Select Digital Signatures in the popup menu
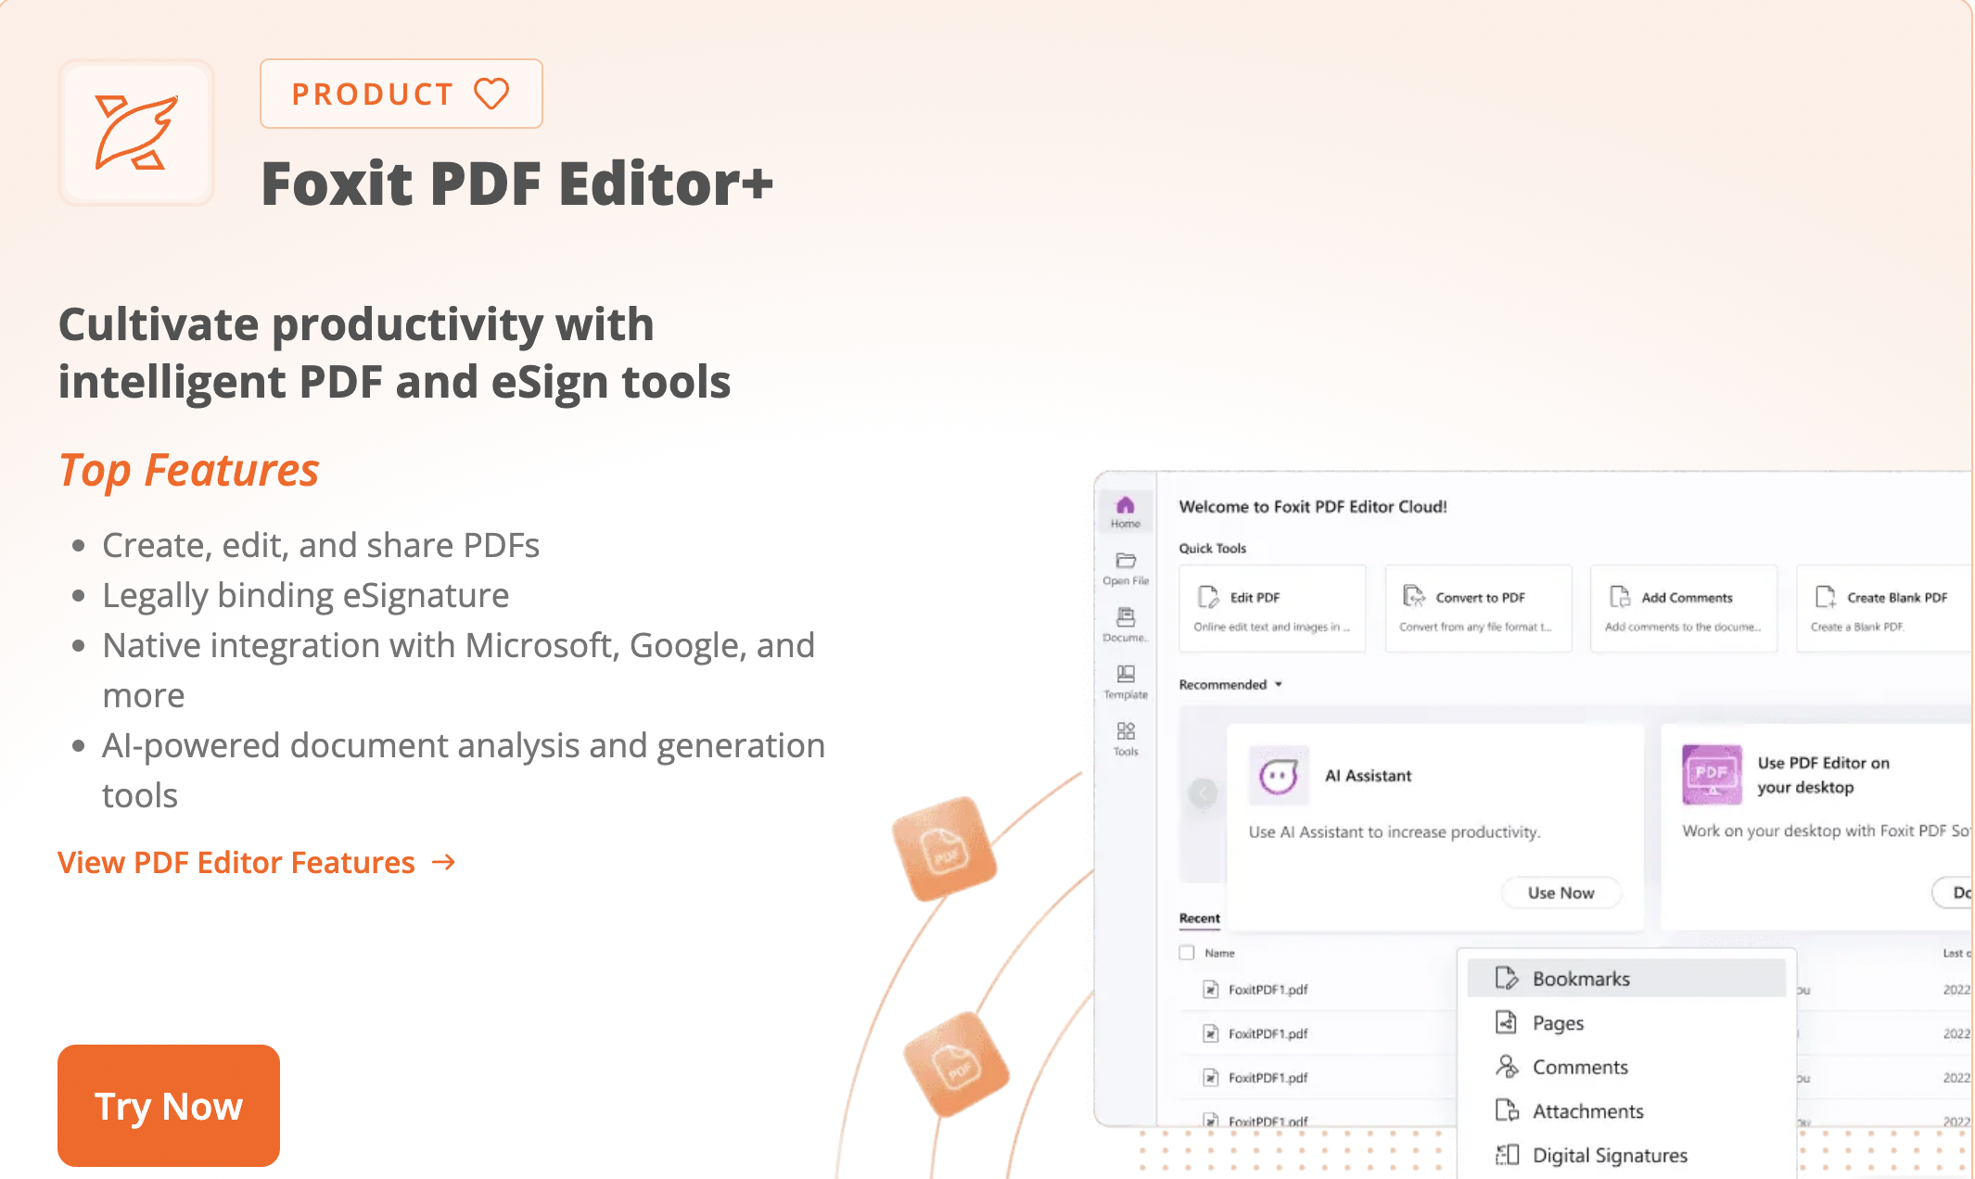Viewport: 1975px width, 1179px height. click(1626, 1155)
